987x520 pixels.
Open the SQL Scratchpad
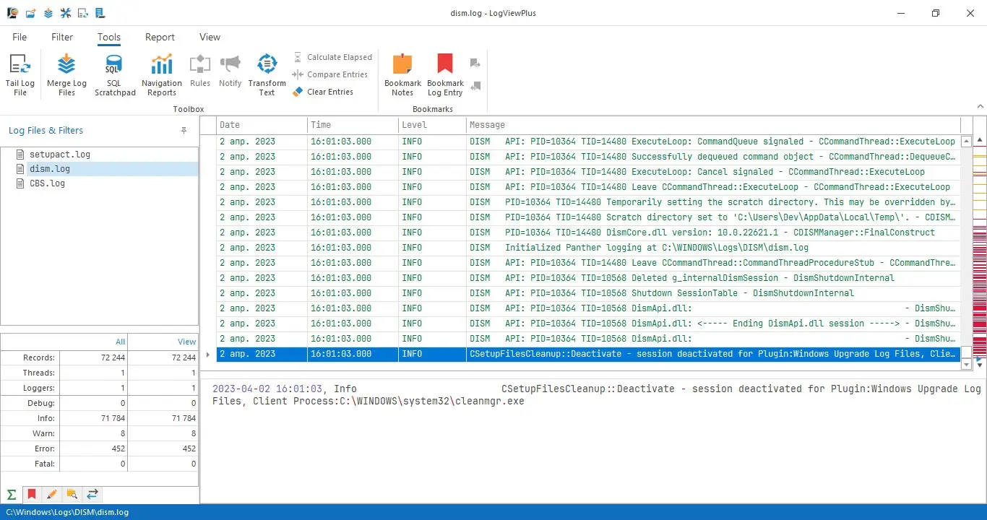(115, 75)
